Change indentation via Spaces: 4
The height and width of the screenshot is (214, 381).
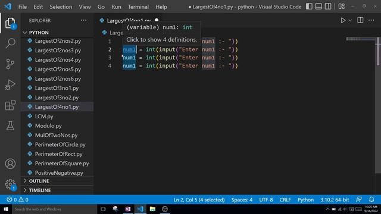pos(242,200)
